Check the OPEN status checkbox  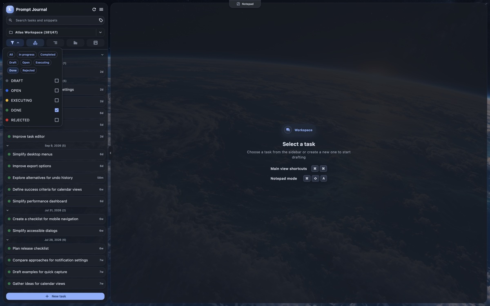(x=56, y=91)
